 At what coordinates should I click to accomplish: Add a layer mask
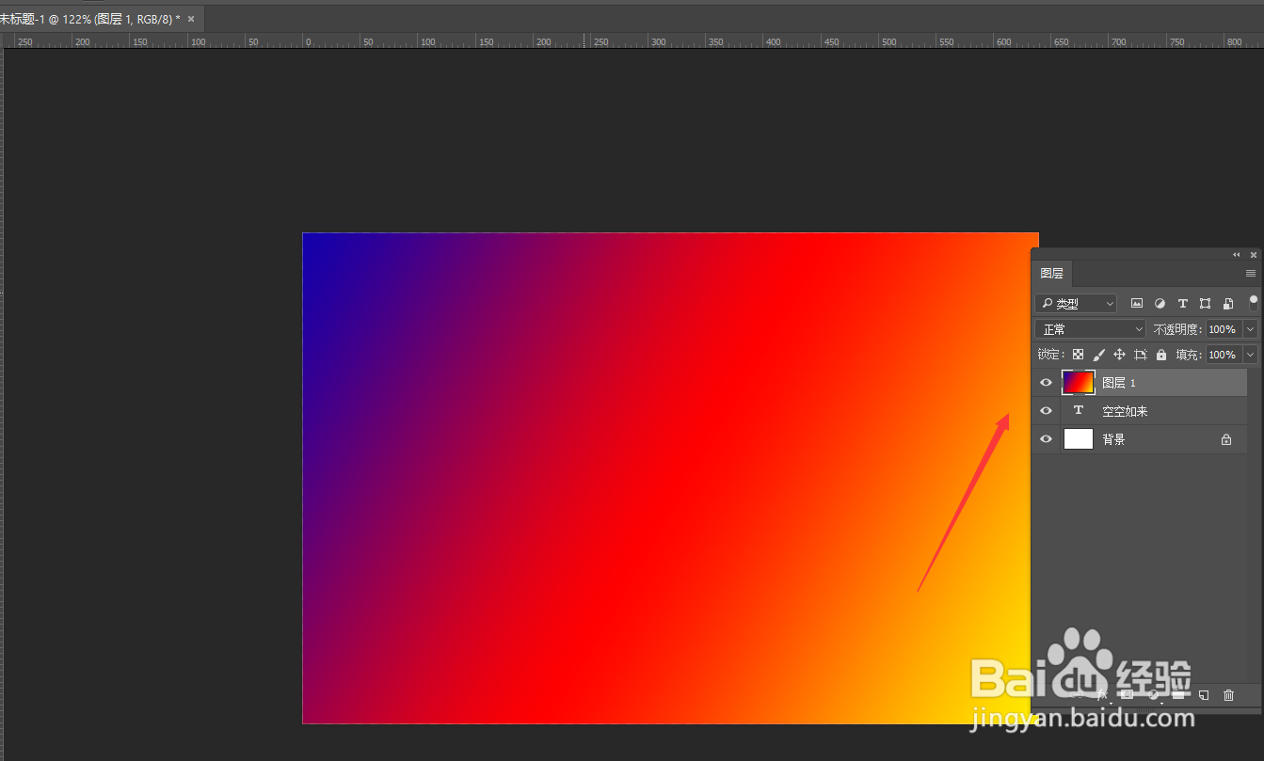click(1128, 695)
